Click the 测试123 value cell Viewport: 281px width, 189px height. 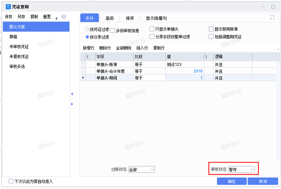(184, 64)
